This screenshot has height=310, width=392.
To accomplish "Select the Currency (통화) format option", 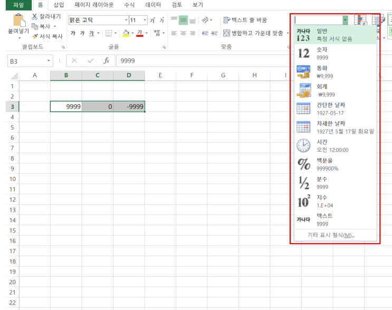I will 335,72.
